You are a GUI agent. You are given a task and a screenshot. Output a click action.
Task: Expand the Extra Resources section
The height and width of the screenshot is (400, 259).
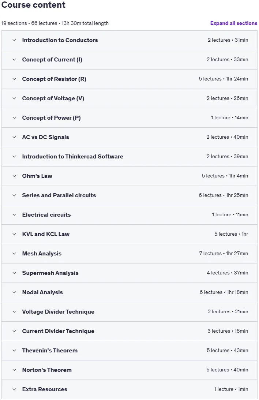click(x=129, y=389)
